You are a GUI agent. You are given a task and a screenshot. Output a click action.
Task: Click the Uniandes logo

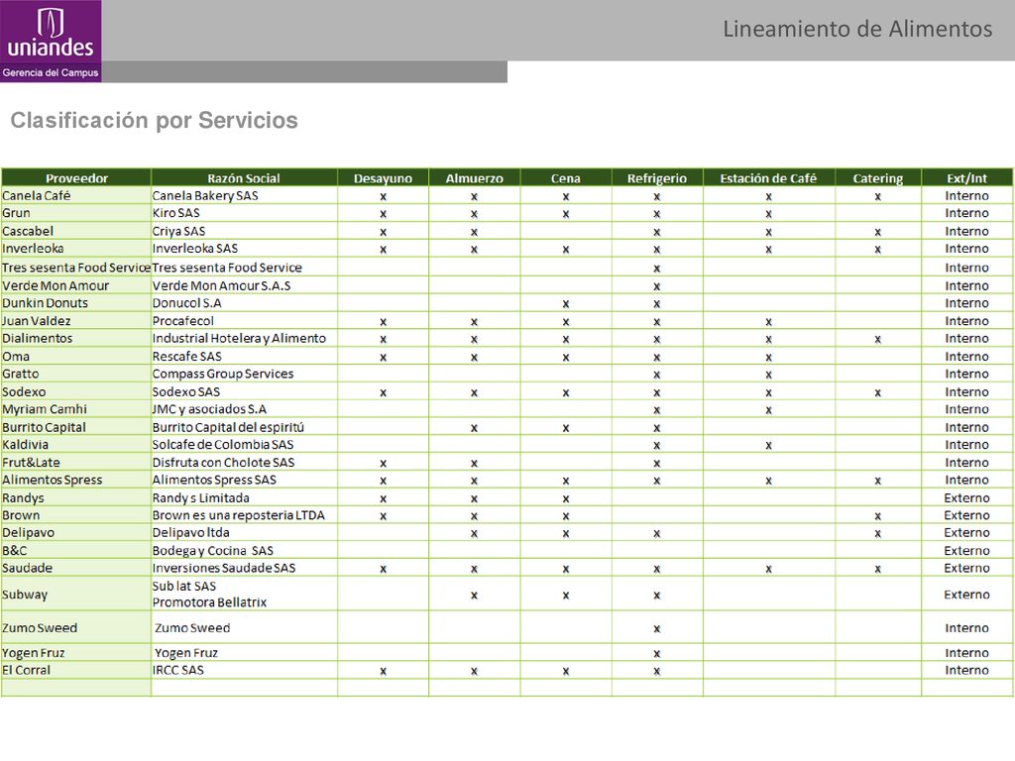coord(51,41)
